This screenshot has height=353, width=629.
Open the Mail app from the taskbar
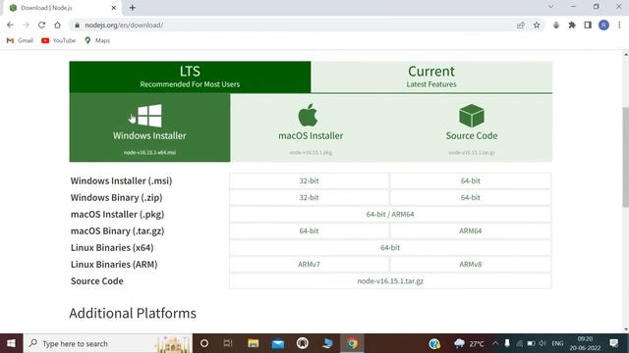coord(277,343)
